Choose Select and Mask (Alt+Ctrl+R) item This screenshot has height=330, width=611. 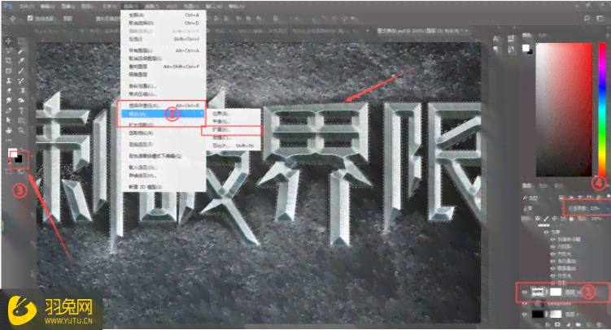[164, 106]
